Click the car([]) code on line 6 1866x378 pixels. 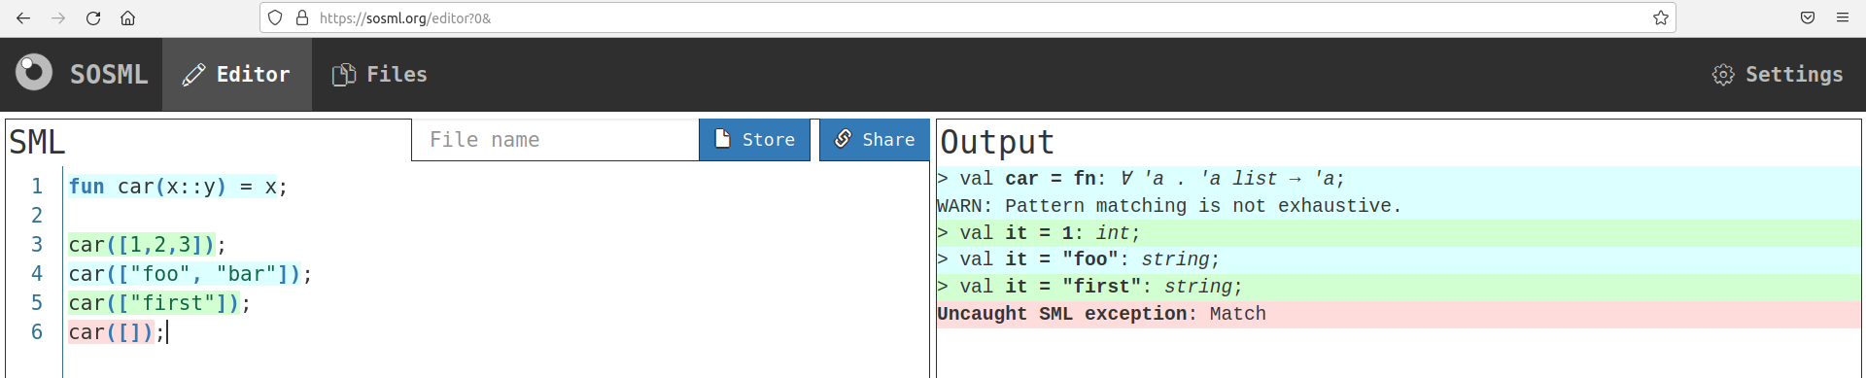(111, 332)
